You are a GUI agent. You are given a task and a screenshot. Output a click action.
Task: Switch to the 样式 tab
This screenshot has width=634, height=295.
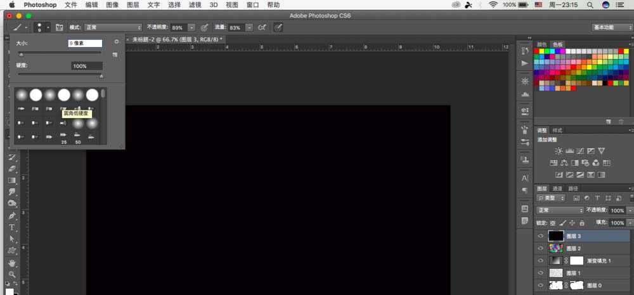point(557,130)
